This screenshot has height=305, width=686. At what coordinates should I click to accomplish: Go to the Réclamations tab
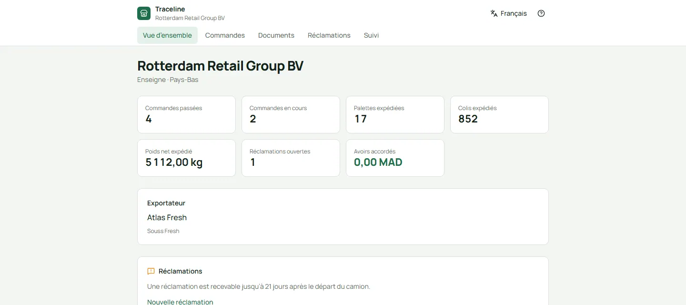329,35
